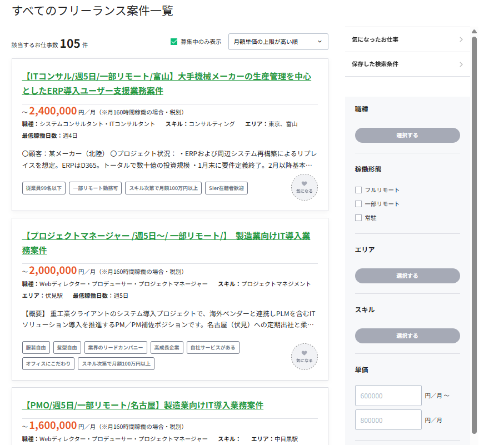
Task: Uncheck the 募集中のみ表示 checkbox
Action: (174, 42)
